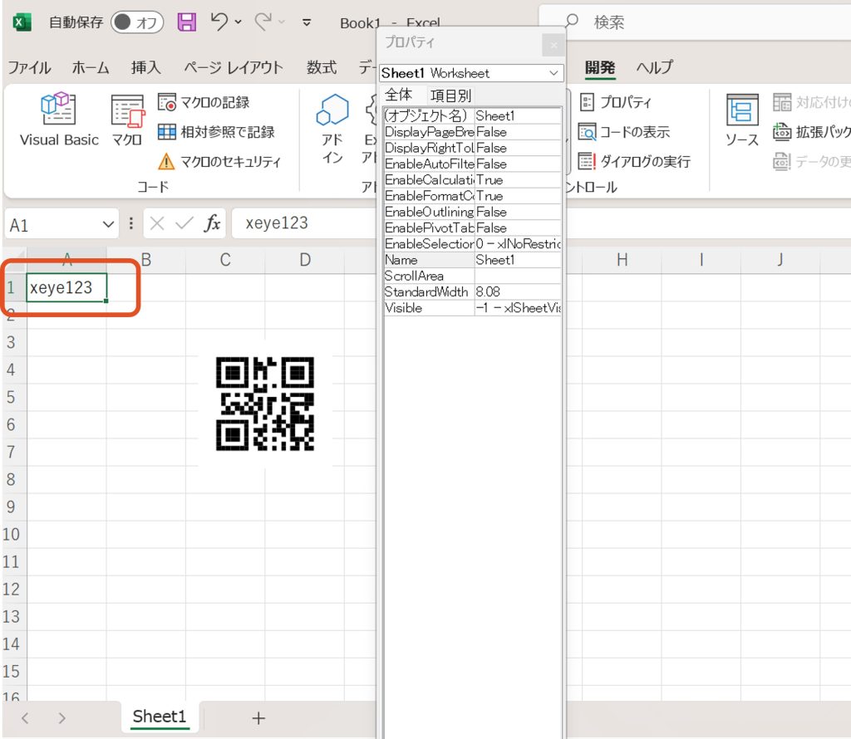Select the EnableFormatConditionsCalculation property row
The width and height of the screenshot is (851, 739).
point(472,196)
